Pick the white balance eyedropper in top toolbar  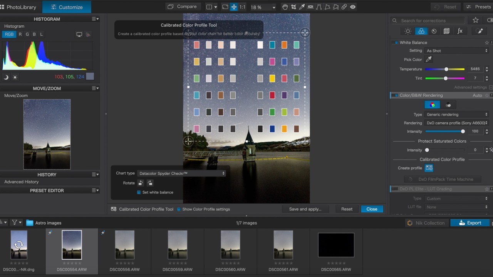(302, 7)
